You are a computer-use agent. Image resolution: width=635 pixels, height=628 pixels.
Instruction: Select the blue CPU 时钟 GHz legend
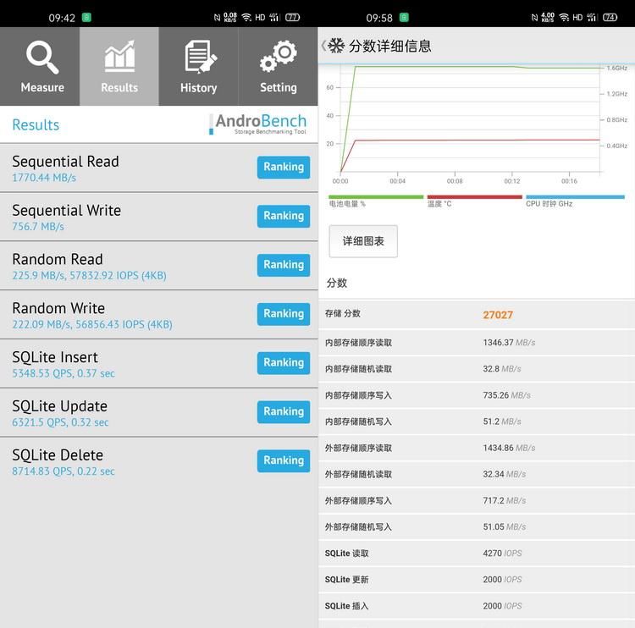575,201
